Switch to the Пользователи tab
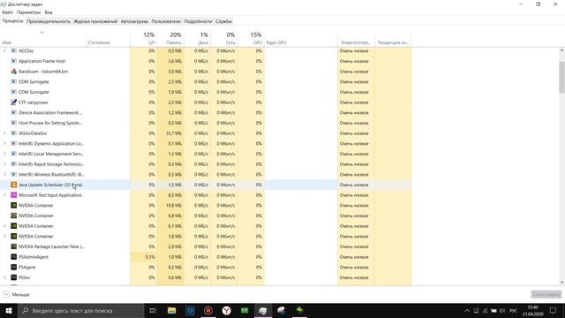This screenshot has height=318, width=565. (x=166, y=21)
